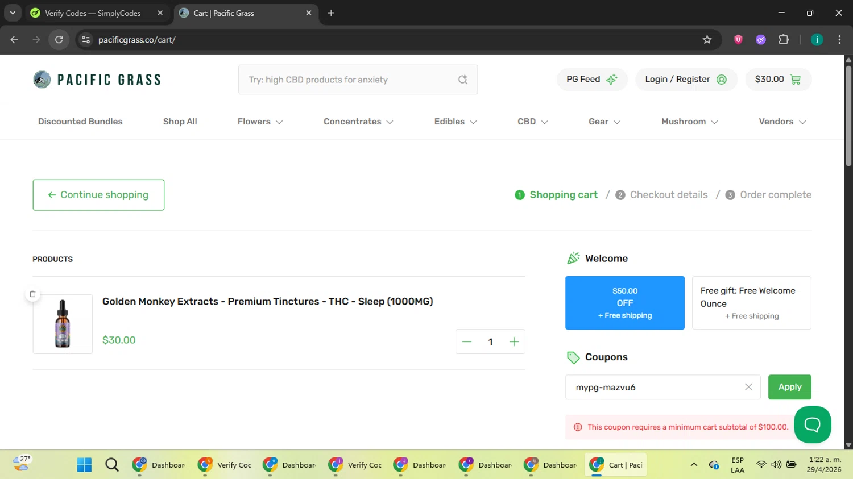
Task: Open the Windows Start menu
Action: (84, 465)
